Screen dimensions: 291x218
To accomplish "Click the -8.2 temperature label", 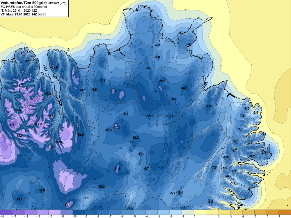I will coord(252,156).
